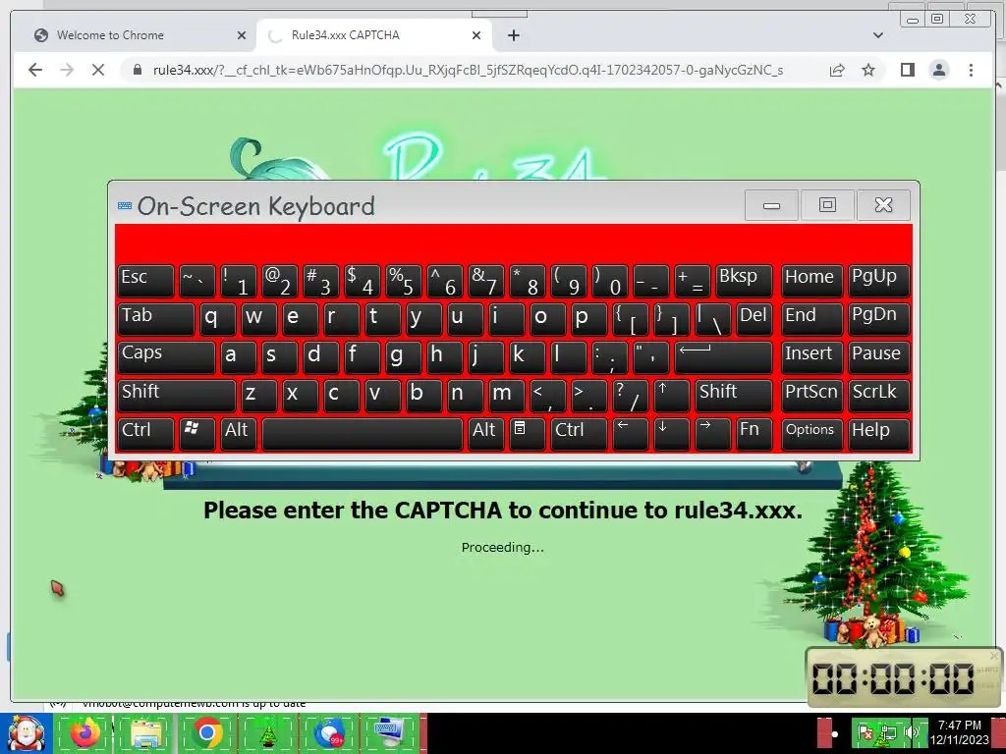Toggle the Fn key on keyboard
This screenshot has height=754, width=1006.
point(754,434)
